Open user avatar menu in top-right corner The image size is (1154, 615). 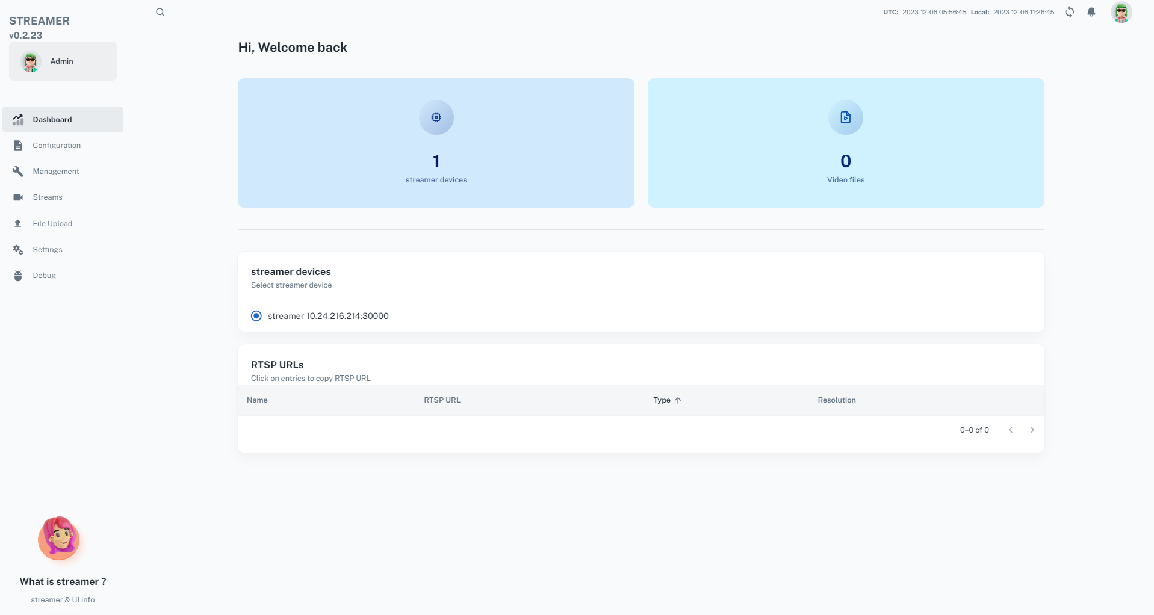pos(1120,12)
